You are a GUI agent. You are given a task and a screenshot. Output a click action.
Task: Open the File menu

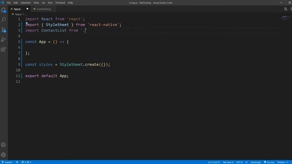[x=9, y=3]
